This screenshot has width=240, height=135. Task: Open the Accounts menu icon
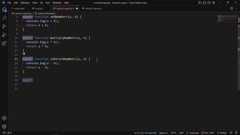pyautogui.click(x=4, y=118)
